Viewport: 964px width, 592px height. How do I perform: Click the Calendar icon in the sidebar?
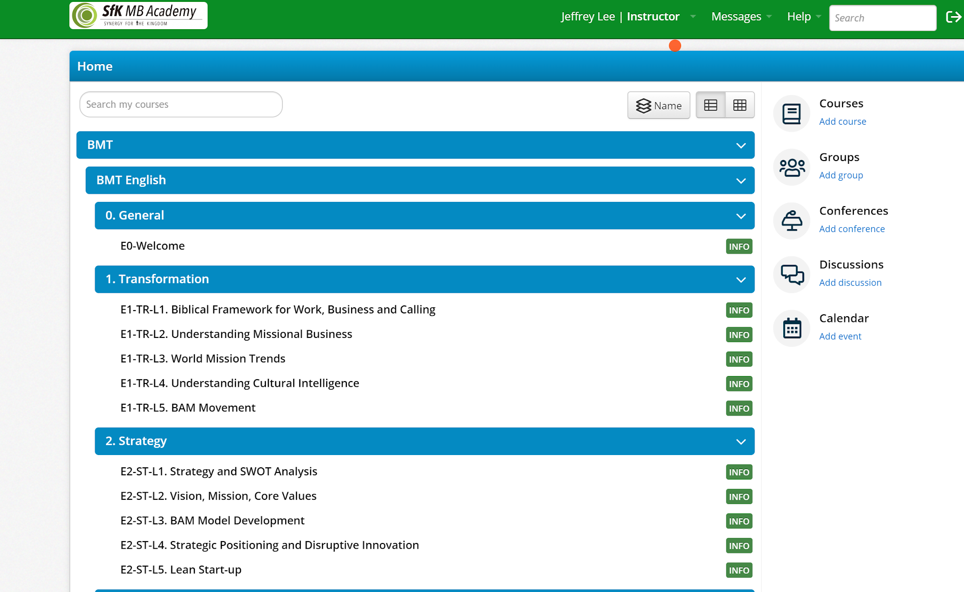point(791,328)
